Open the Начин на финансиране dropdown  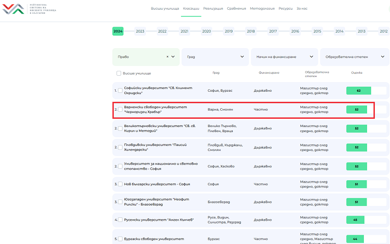pos(284,57)
